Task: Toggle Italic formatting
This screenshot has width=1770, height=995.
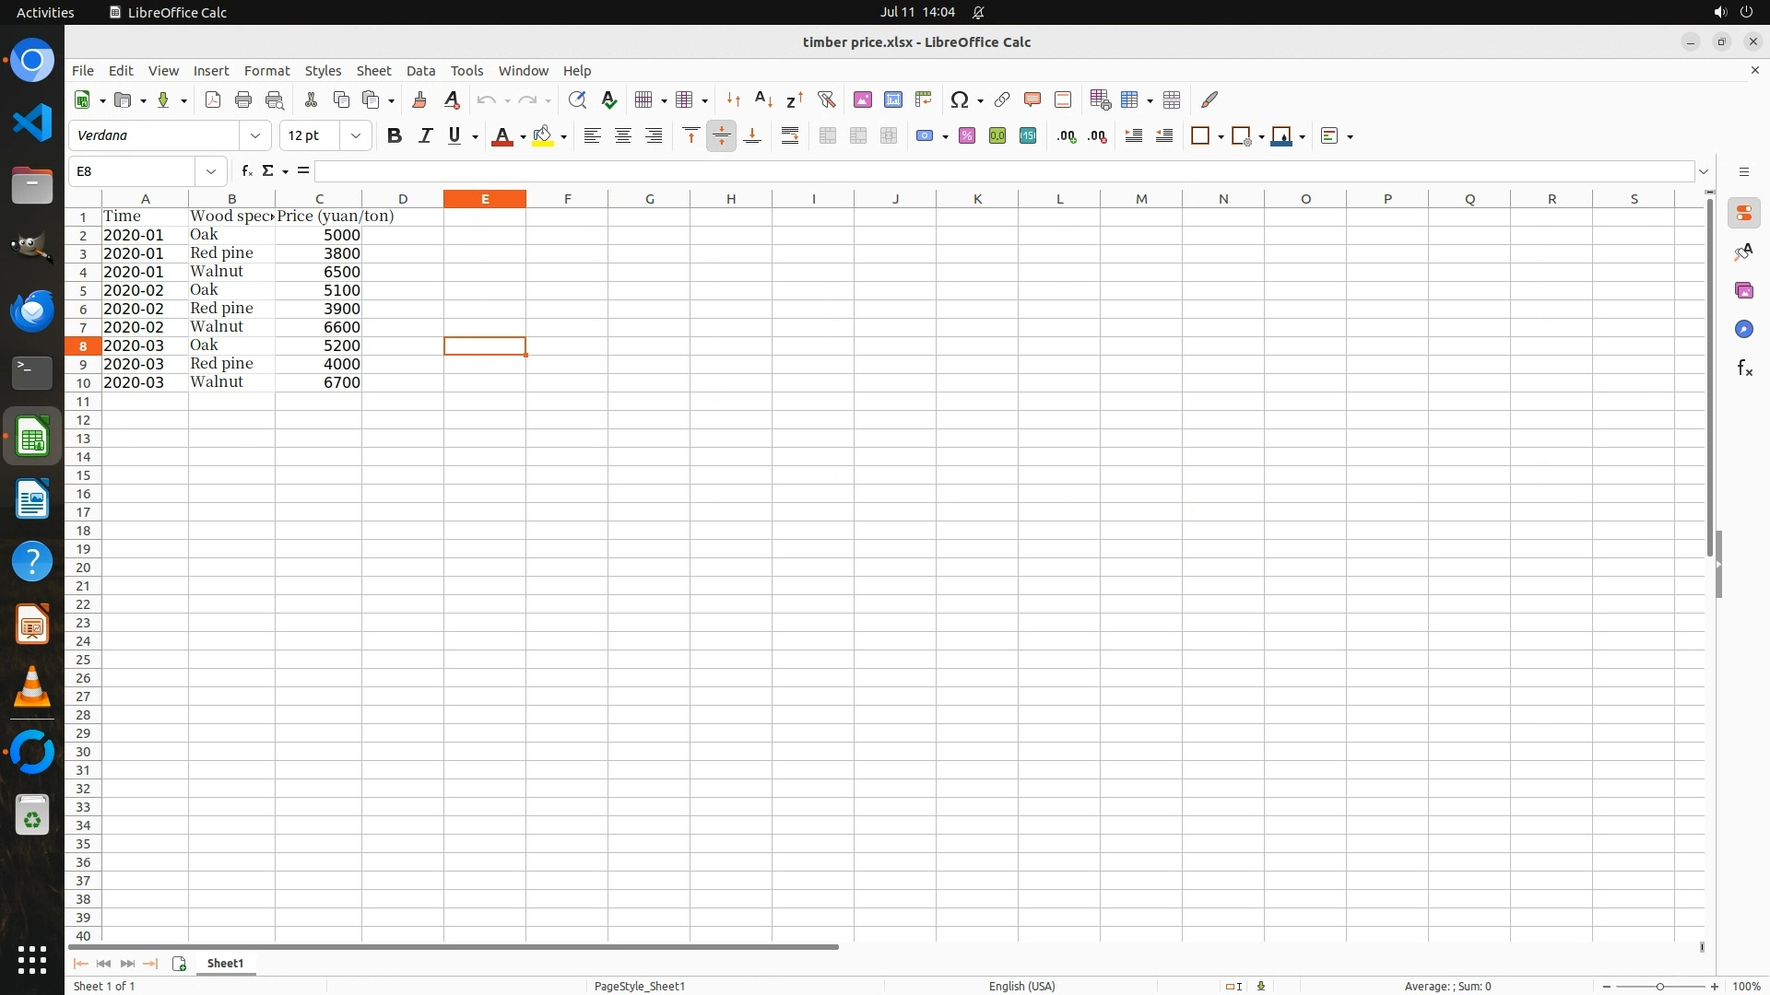Action: click(x=425, y=136)
